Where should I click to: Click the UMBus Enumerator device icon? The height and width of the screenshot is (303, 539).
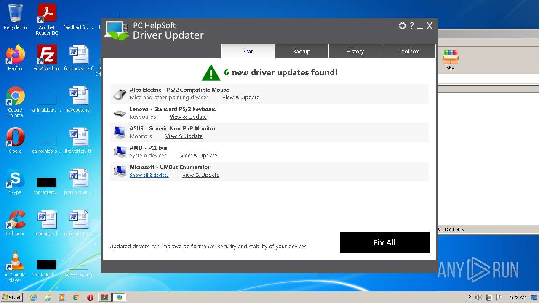120,171
